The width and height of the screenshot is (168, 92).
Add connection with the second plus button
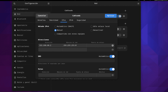pos(125,24)
